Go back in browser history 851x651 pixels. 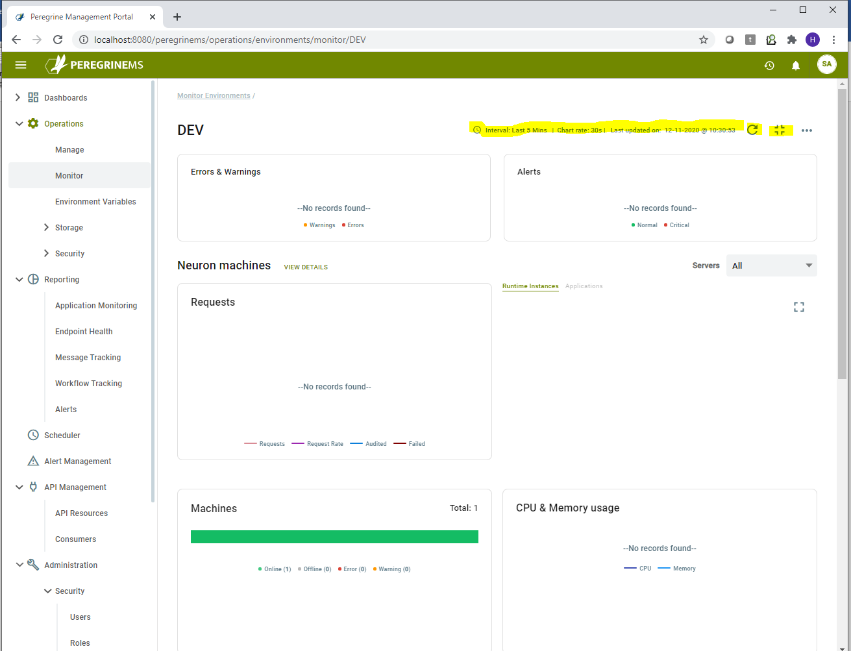click(x=16, y=40)
